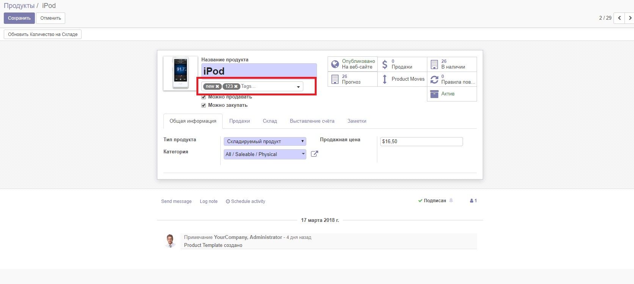Image resolution: width=634 pixels, height=284 pixels.
Task: Click the Active archive box icon
Action: tap(434, 94)
